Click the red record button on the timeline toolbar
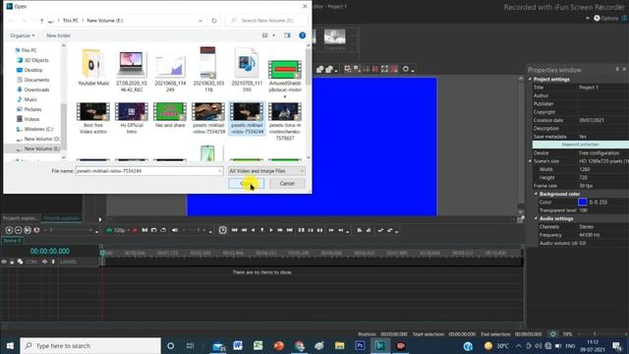The height and width of the screenshot is (354, 629). click(x=135, y=230)
